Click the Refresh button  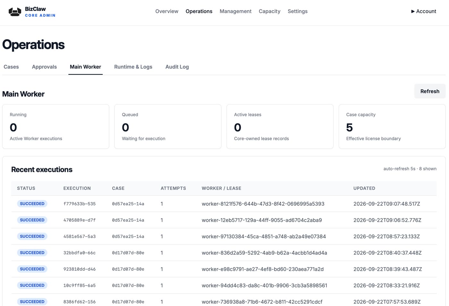(x=430, y=91)
